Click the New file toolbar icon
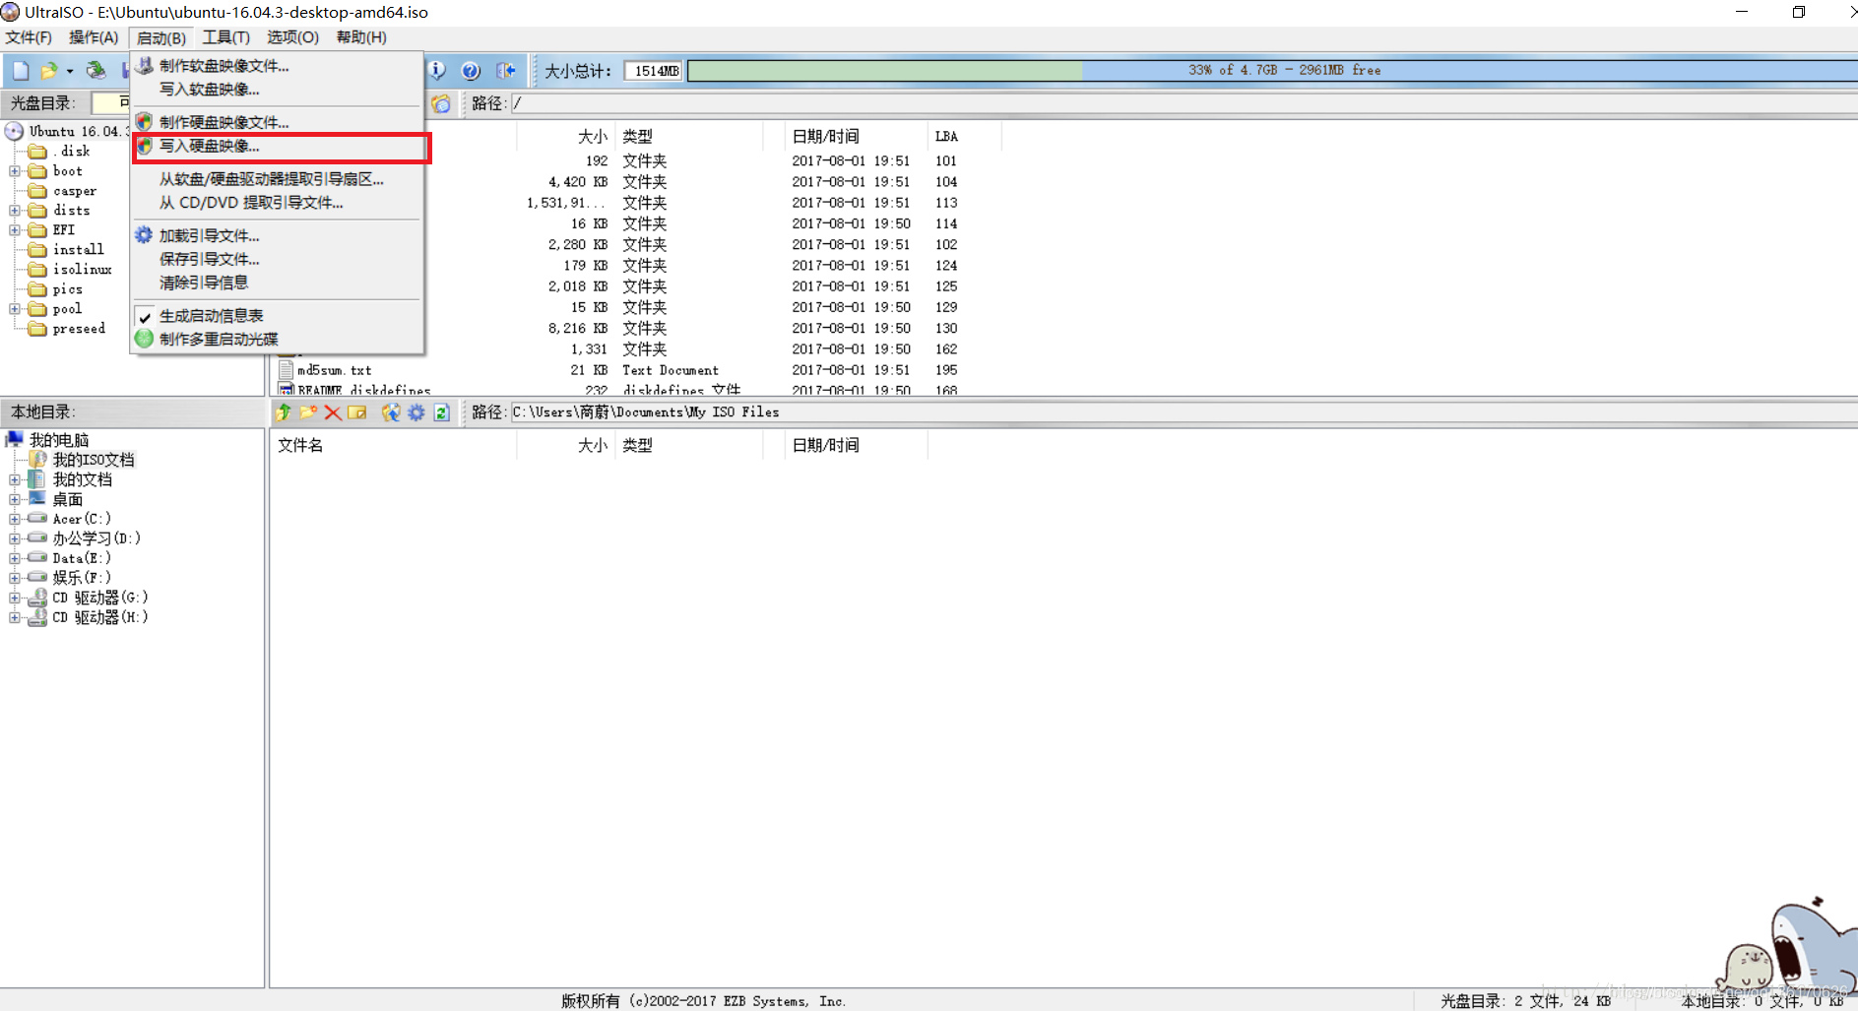The width and height of the screenshot is (1858, 1011). pos(21,71)
